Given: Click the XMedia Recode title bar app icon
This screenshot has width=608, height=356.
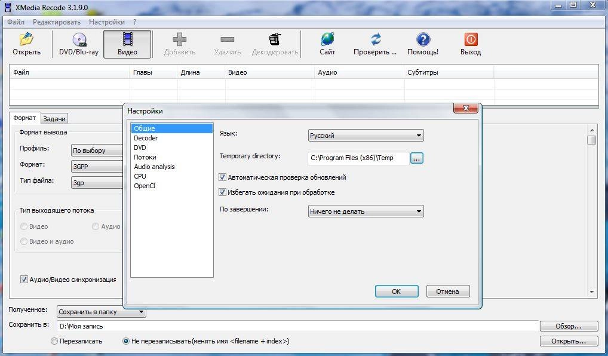Looking at the screenshot, I should tap(8, 7).
